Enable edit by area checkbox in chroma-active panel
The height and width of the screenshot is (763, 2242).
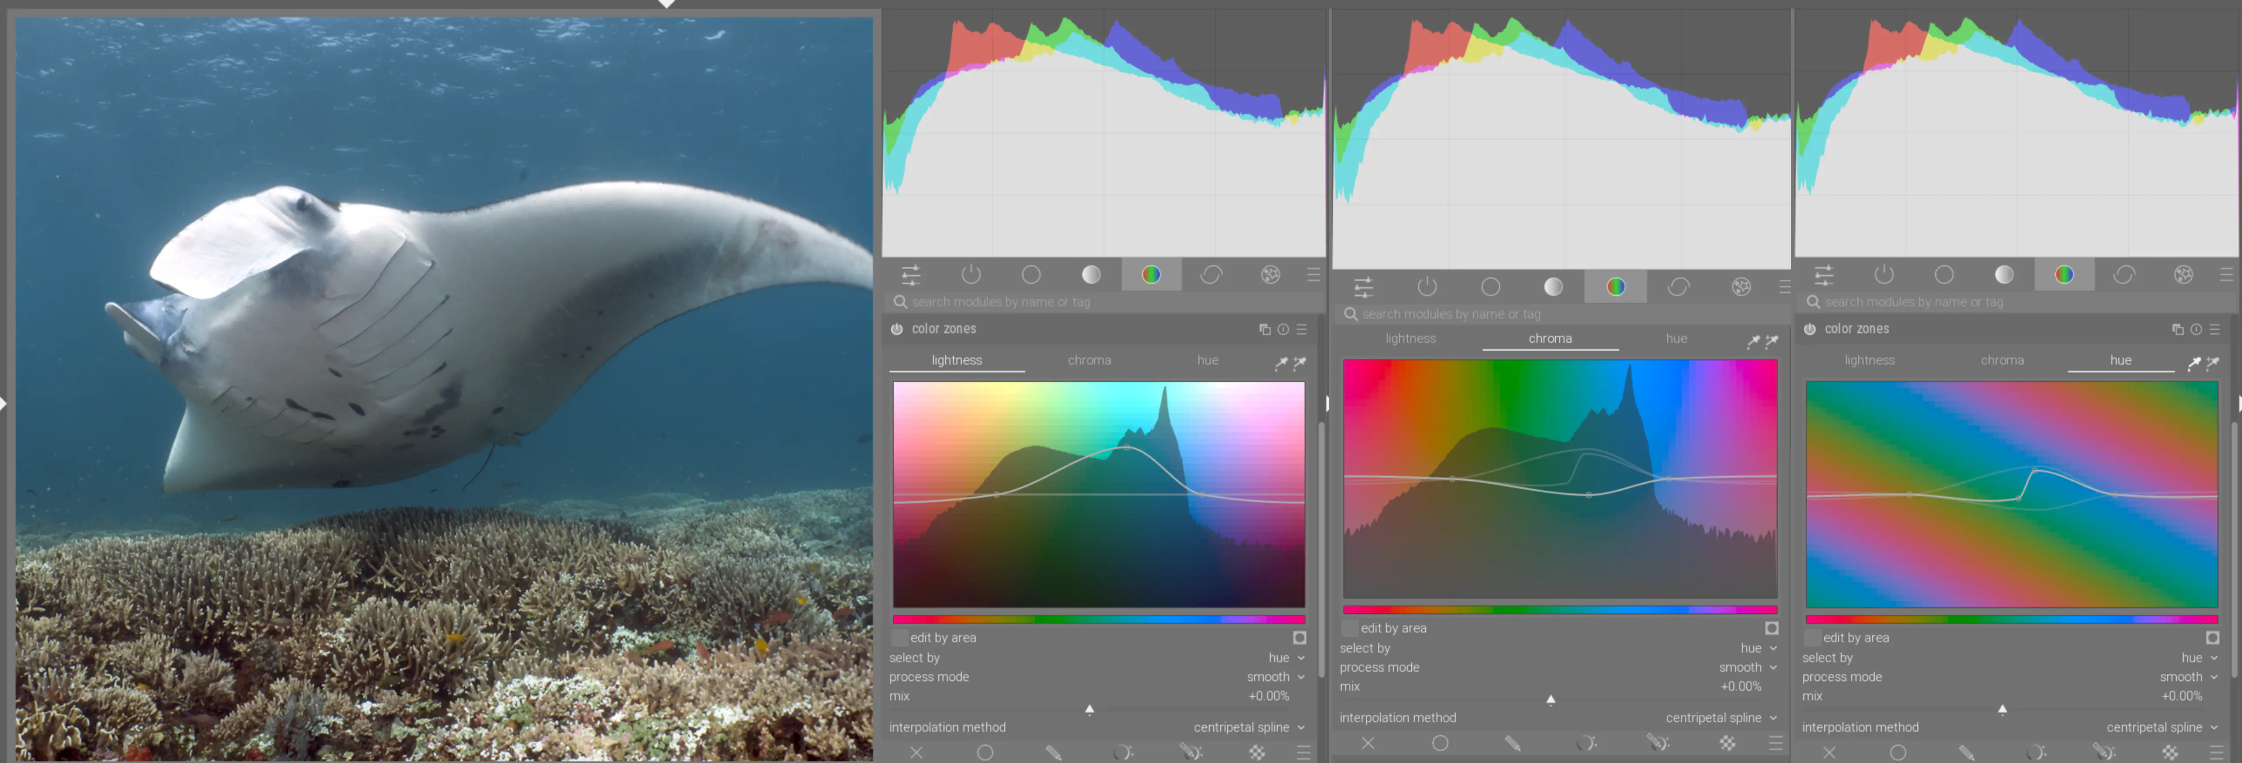pyautogui.click(x=1350, y=628)
